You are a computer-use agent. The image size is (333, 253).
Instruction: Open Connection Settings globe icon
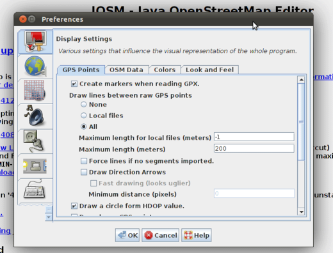(35, 66)
